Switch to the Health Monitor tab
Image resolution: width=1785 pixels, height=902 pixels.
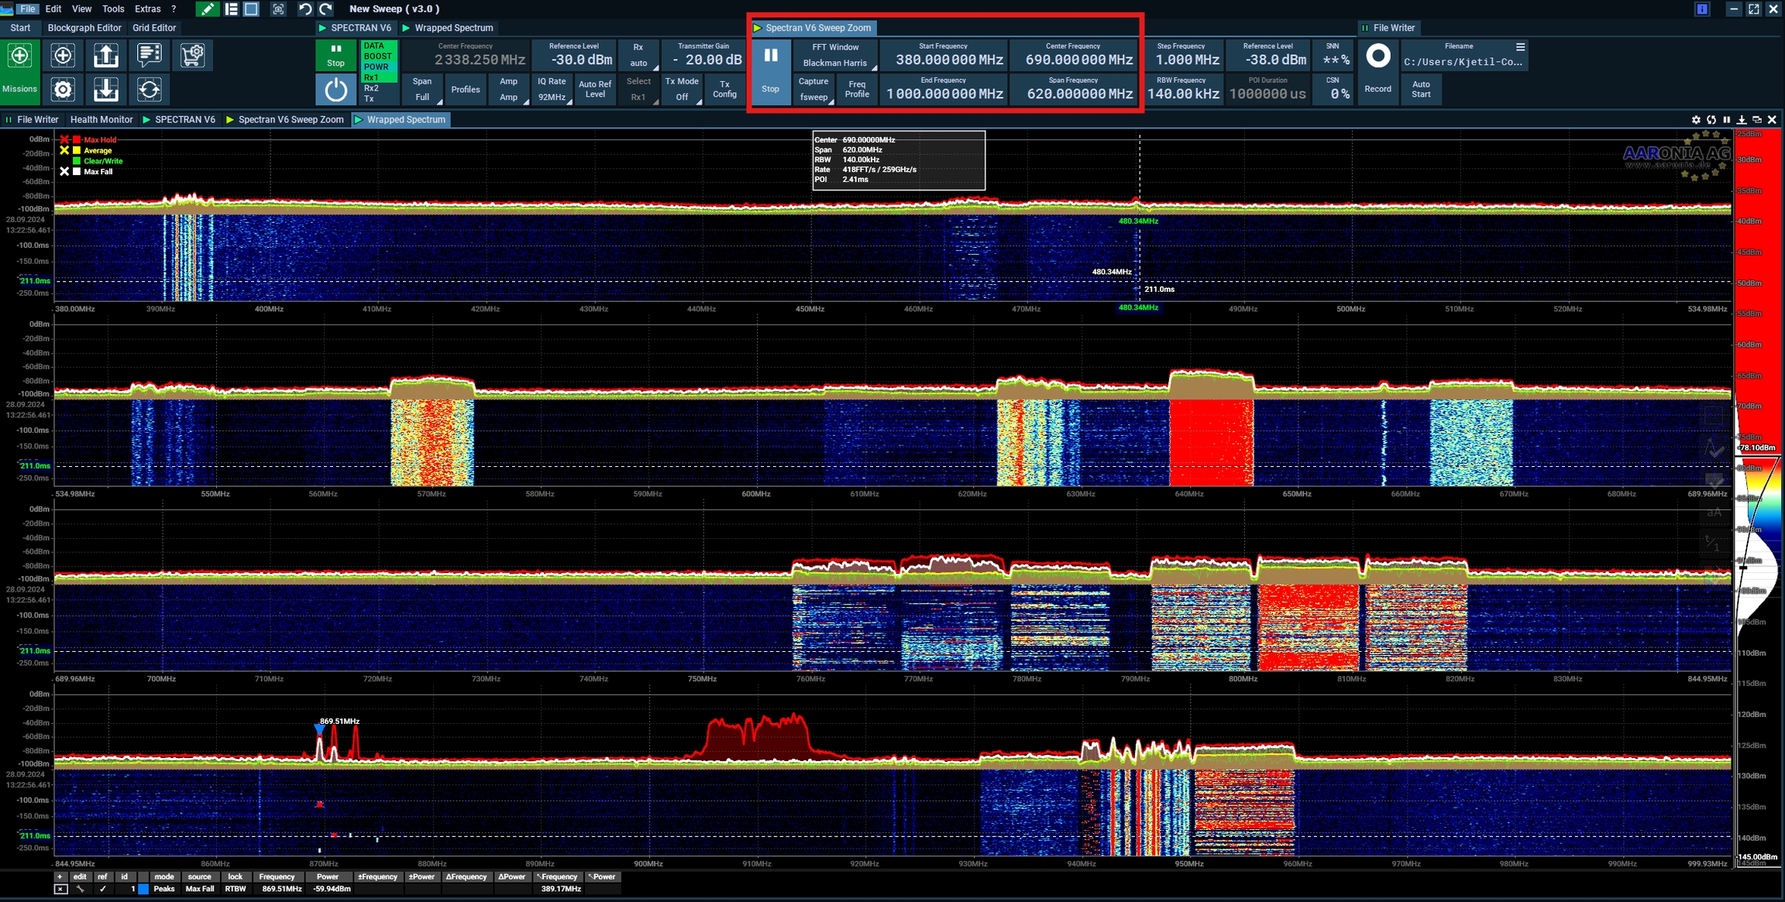tap(101, 120)
